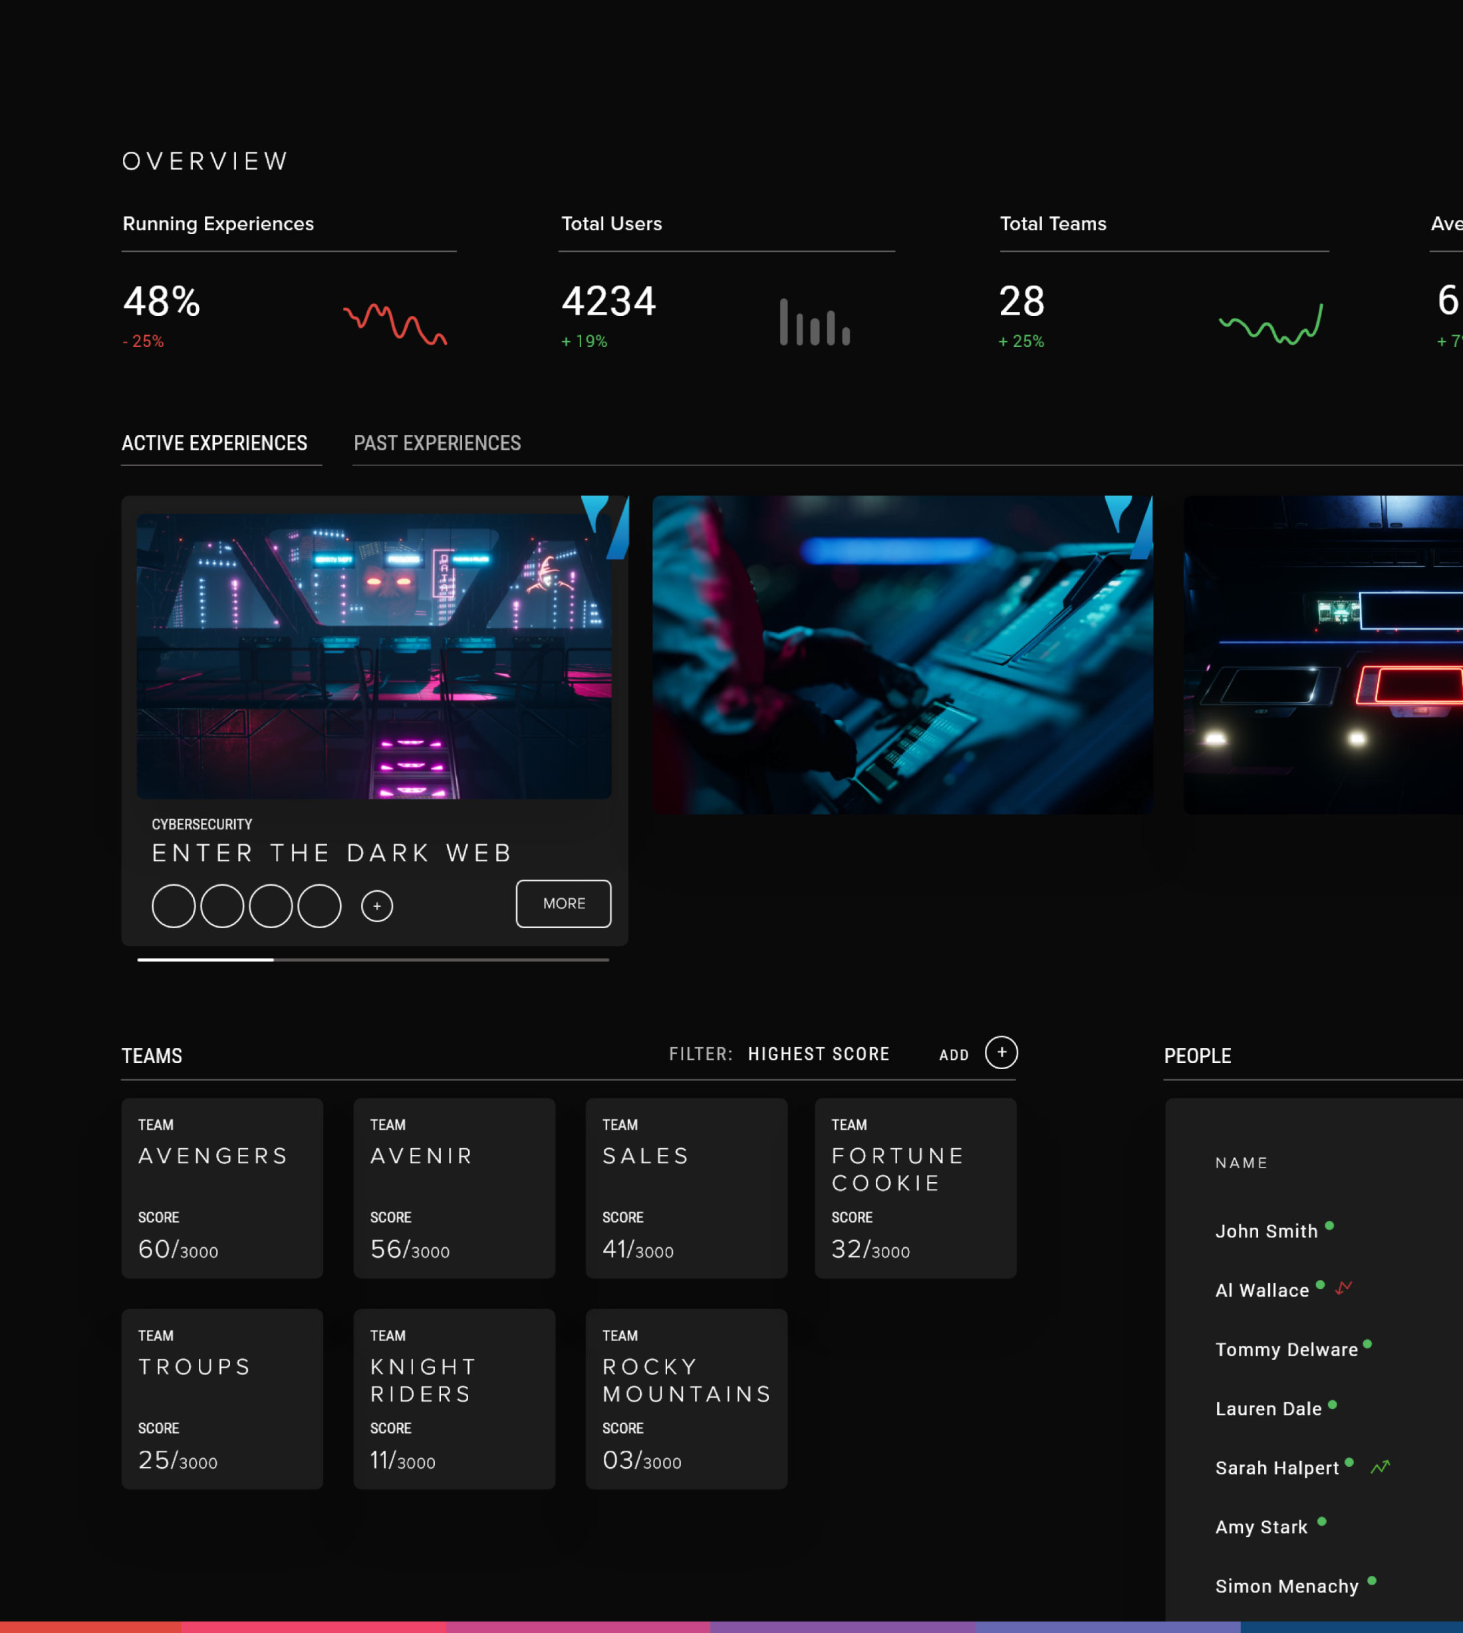Expand the Team Avengers card
This screenshot has width=1463, height=1633.
(x=222, y=1188)
